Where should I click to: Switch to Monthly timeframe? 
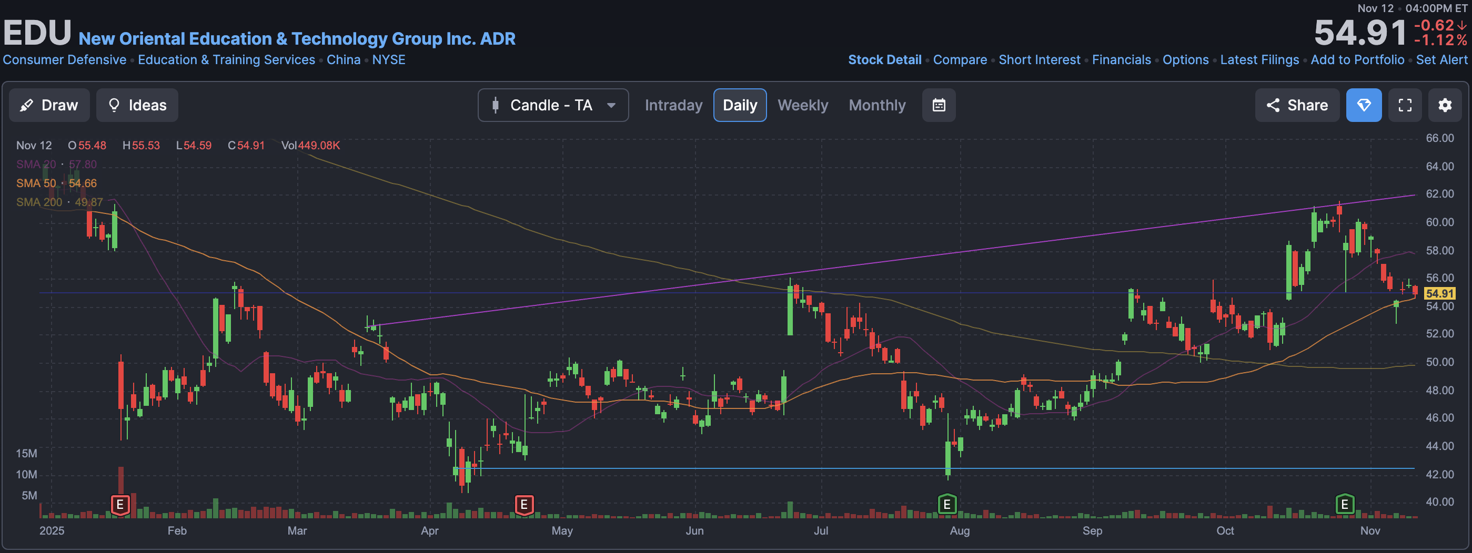[x=877, y=105]
